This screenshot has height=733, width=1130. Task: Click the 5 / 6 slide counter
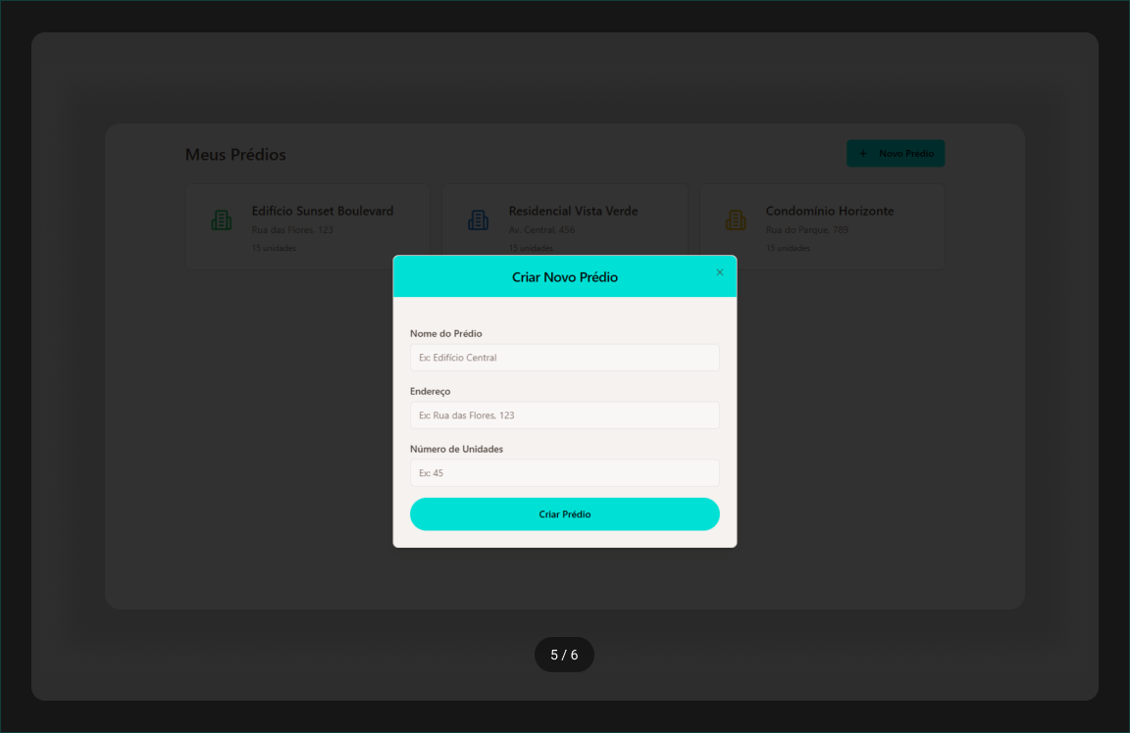click(564, 655)
